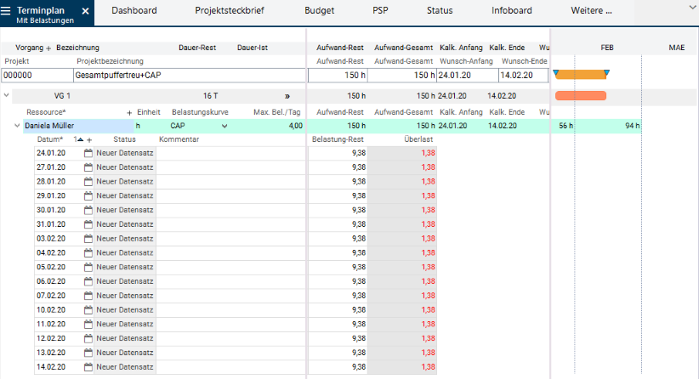Click Daniela Müller resource name cell
Screen dimensions: 699x379
[x=78, y=126]
